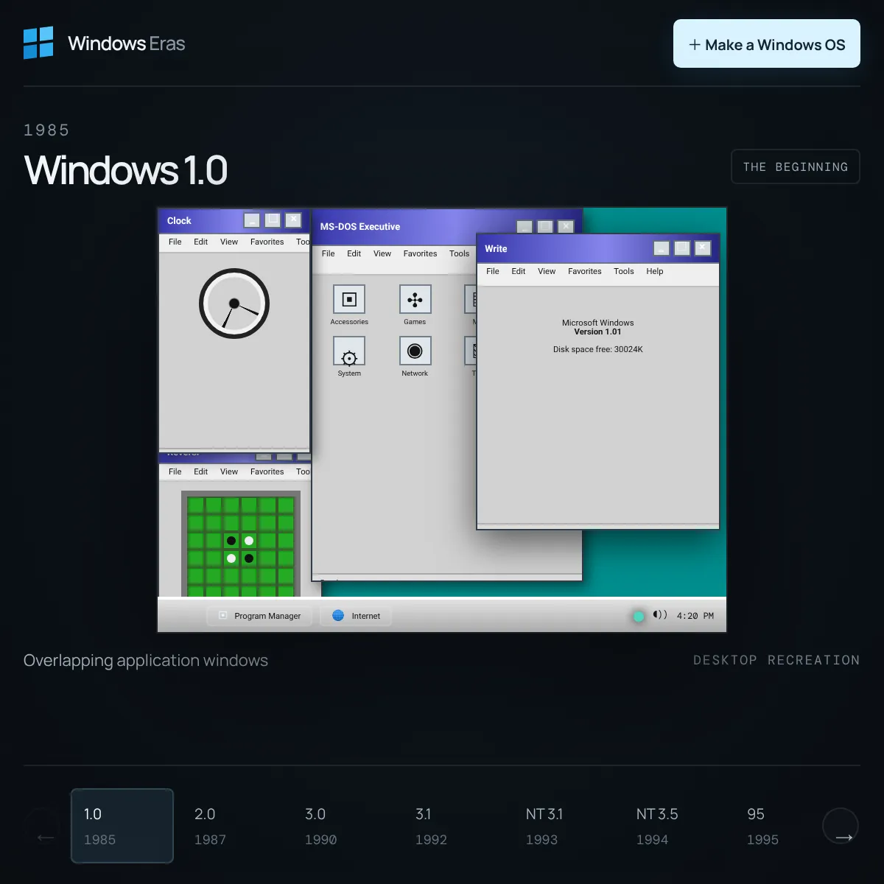Open the Games program group icon
884x884 pixels.
tap(415, 300)
